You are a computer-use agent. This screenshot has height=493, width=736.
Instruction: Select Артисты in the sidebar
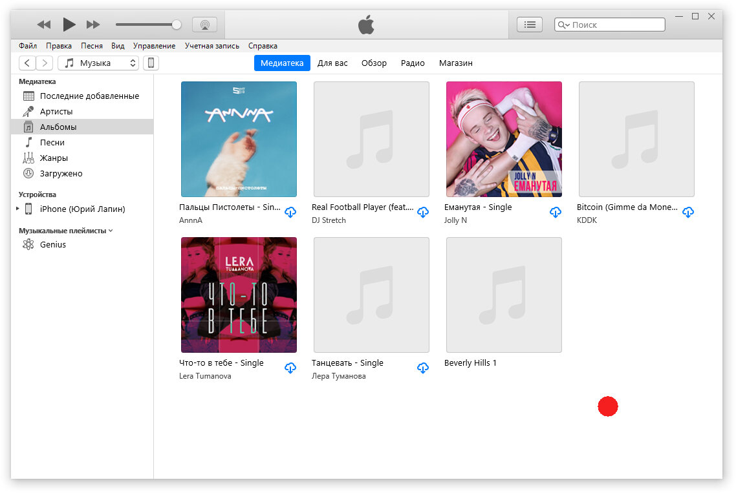pyautogui.click(x=82, y=111)
